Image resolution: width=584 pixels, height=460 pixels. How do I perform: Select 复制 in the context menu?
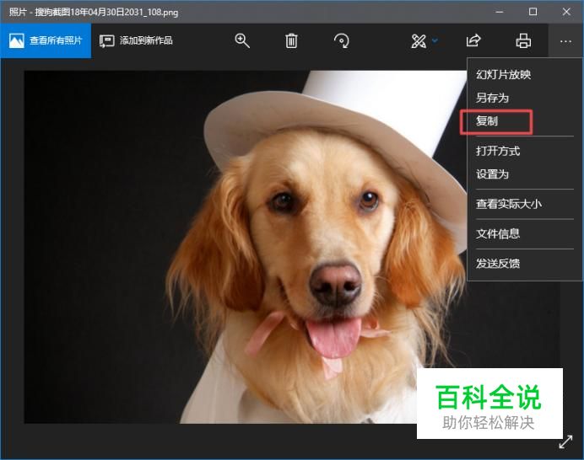pyautogui.click(x=487, y=121)
